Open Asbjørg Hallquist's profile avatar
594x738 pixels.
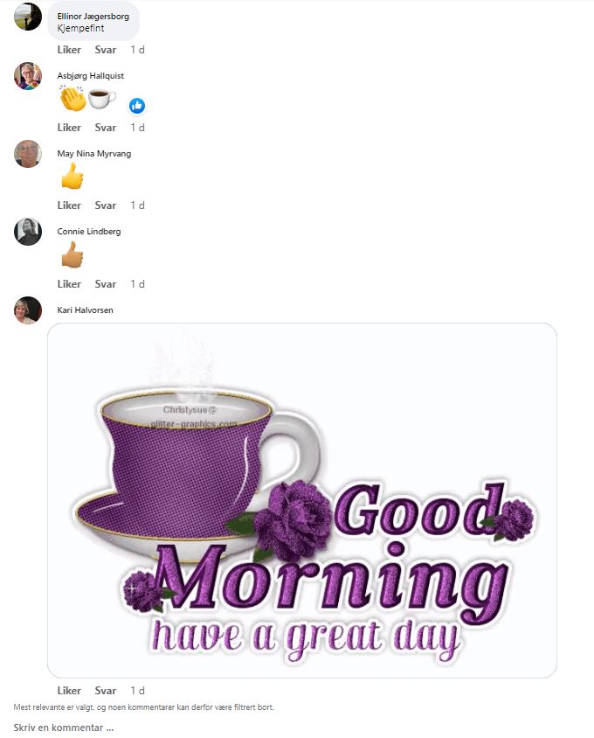coord(28,76)
